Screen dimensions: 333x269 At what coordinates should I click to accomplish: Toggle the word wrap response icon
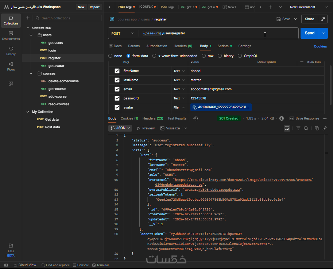(x=287, y=128)
